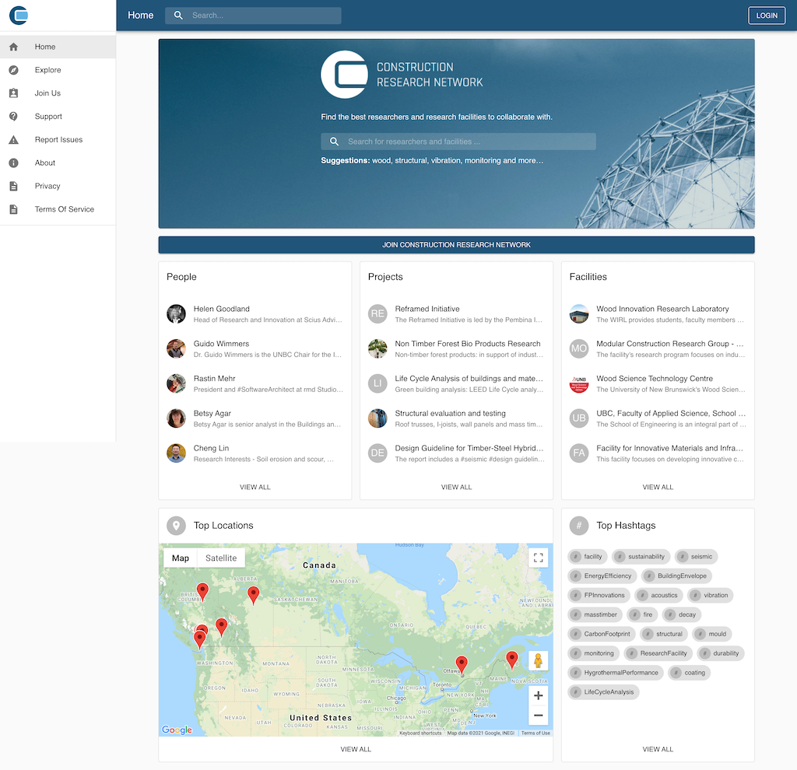Go to Join Us page
Screen dimensions: 797x770
pos(58,93)
